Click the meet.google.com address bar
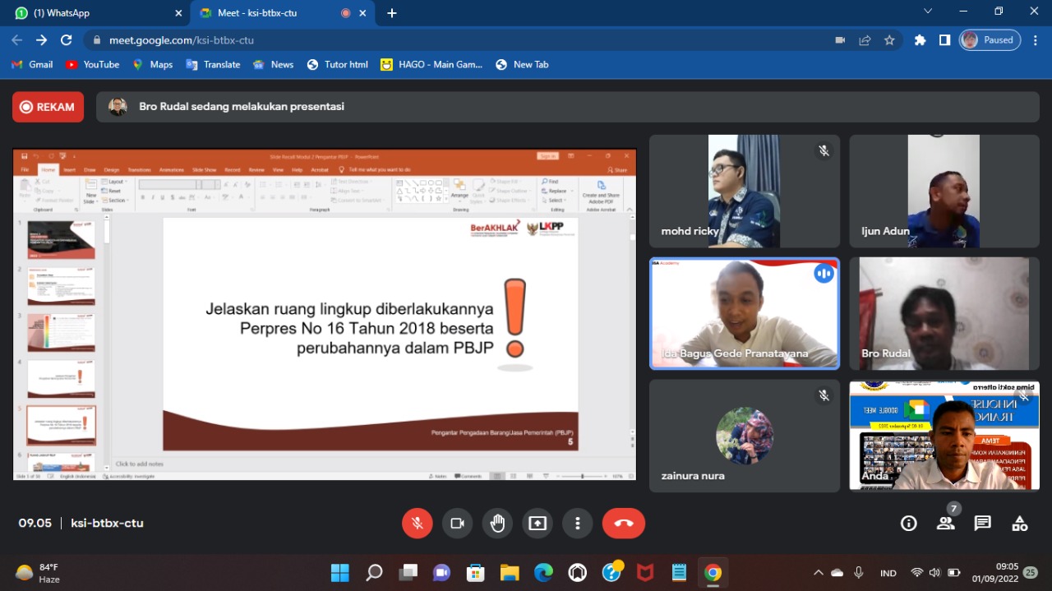 460,40
